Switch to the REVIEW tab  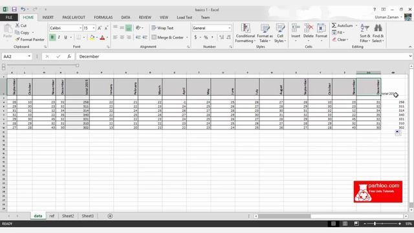pyautogui.click(x=145, y=17)
